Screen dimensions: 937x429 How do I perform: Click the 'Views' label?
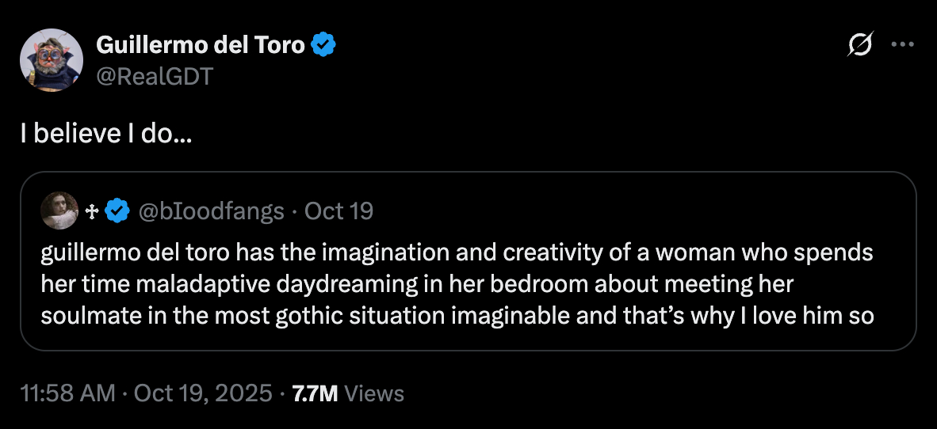tap(375, 393)
